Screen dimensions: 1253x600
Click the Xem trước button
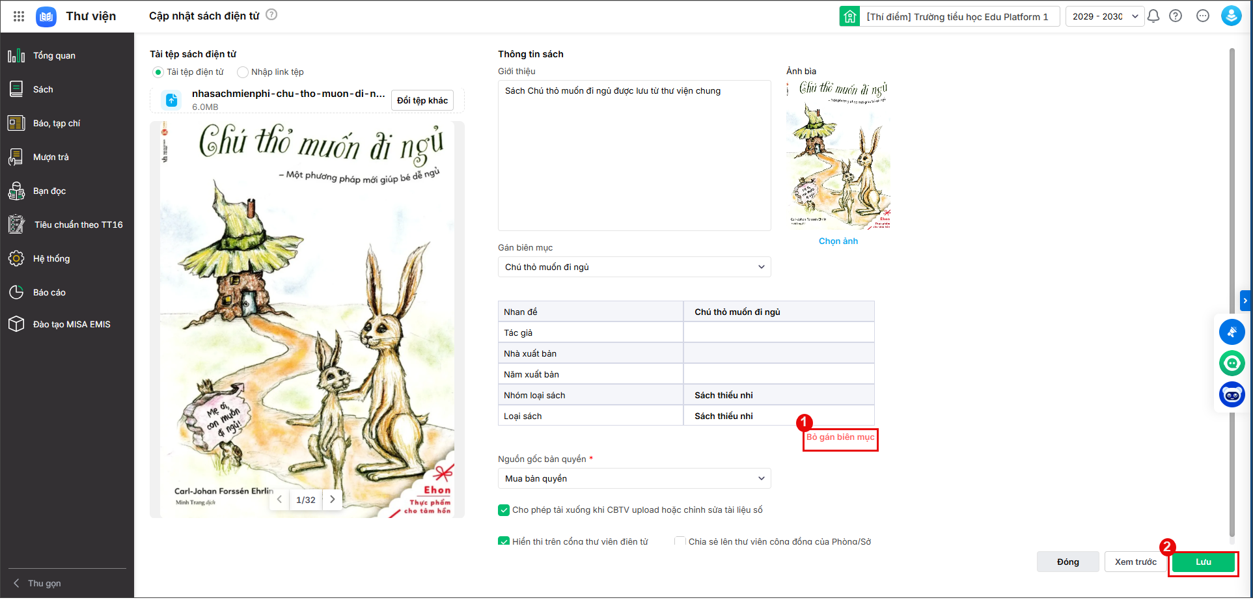click(1136, 562)
